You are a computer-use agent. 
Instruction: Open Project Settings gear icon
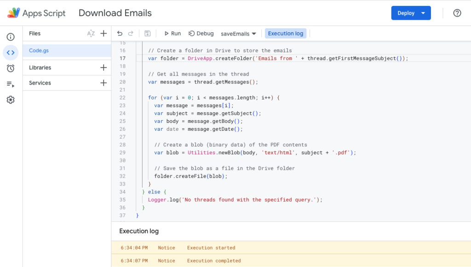11,100
